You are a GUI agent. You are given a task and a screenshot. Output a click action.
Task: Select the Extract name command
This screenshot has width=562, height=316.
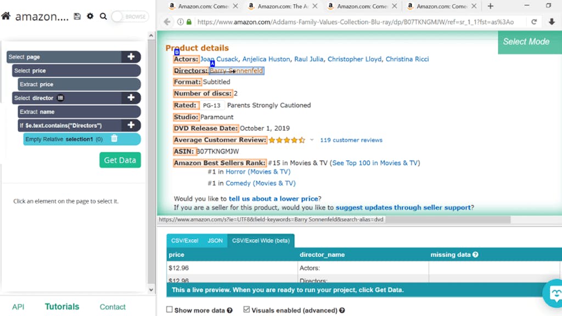coord(79,112)
